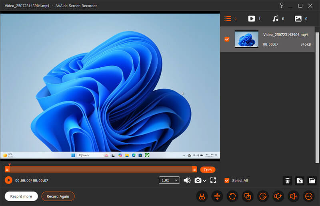Switch to the audio recordings tab
The height and width of the screenshot is (206, 320).
point(276,18)
